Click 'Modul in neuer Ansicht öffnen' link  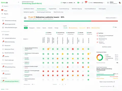[x=107, y=82]
